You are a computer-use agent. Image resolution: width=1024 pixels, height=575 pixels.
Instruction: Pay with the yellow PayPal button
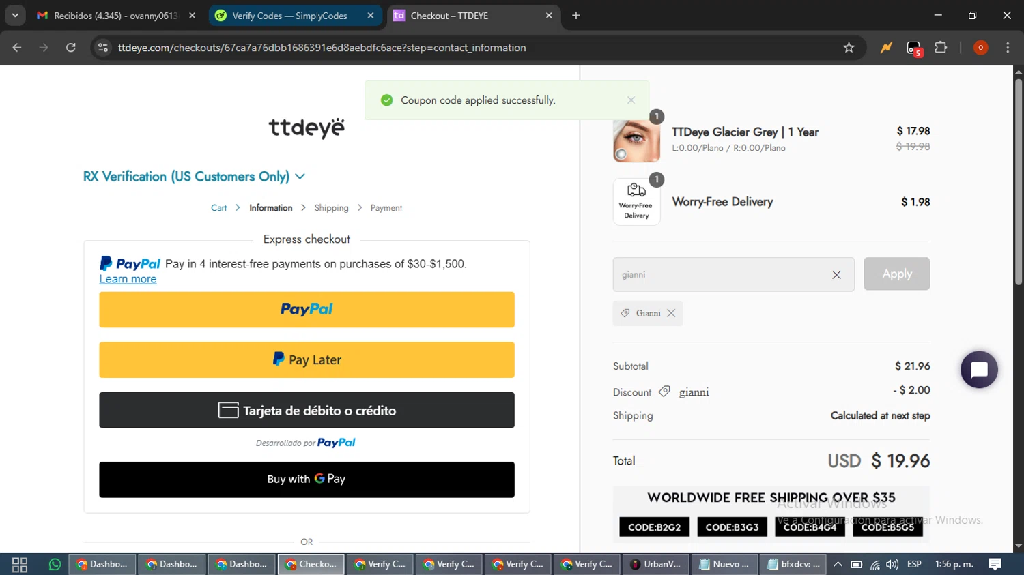click(307, 310)
